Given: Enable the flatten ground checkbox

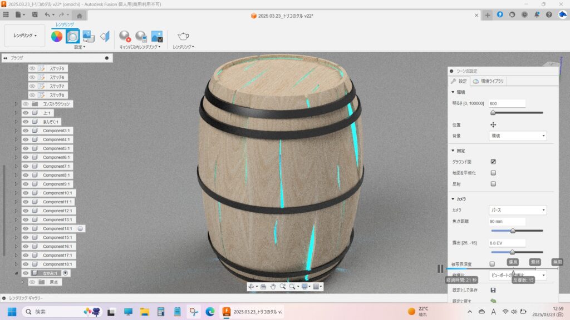Looking at the screenshot, I should [x=493, y=173].
